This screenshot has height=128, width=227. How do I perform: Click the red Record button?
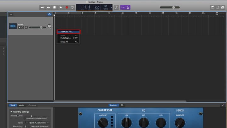point(67,7)
